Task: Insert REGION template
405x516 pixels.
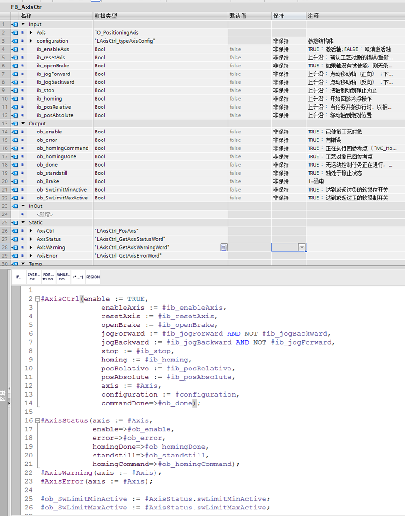Action: point(93,277)
